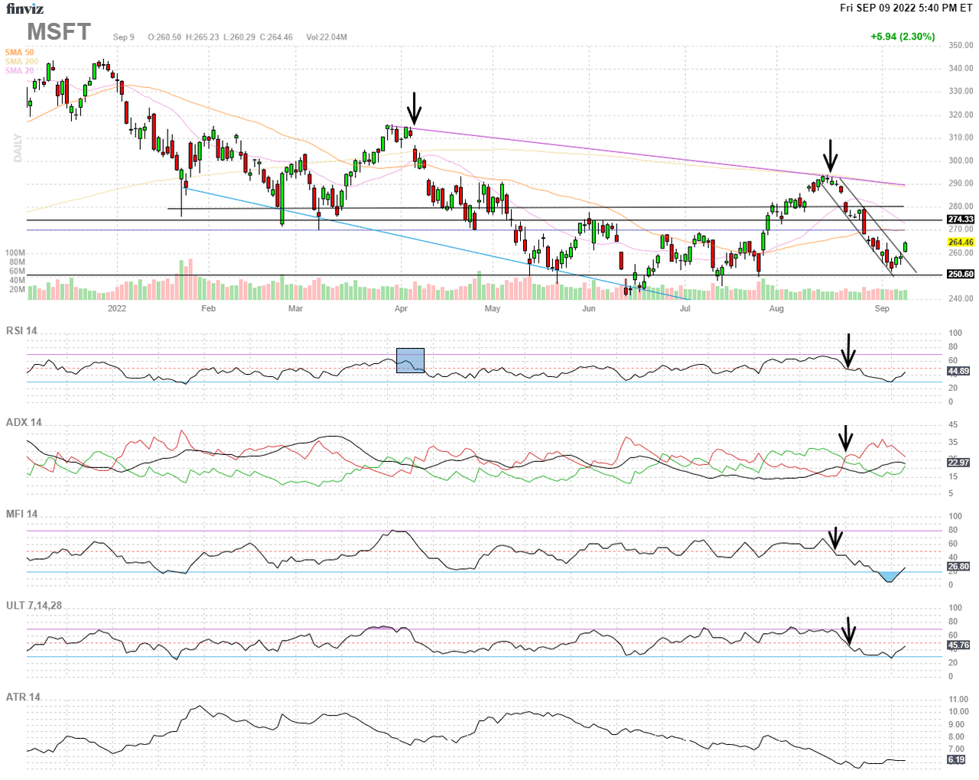Click the open price O:260.50
Viewport: 979px width, 780px height.
click(164, 37)
